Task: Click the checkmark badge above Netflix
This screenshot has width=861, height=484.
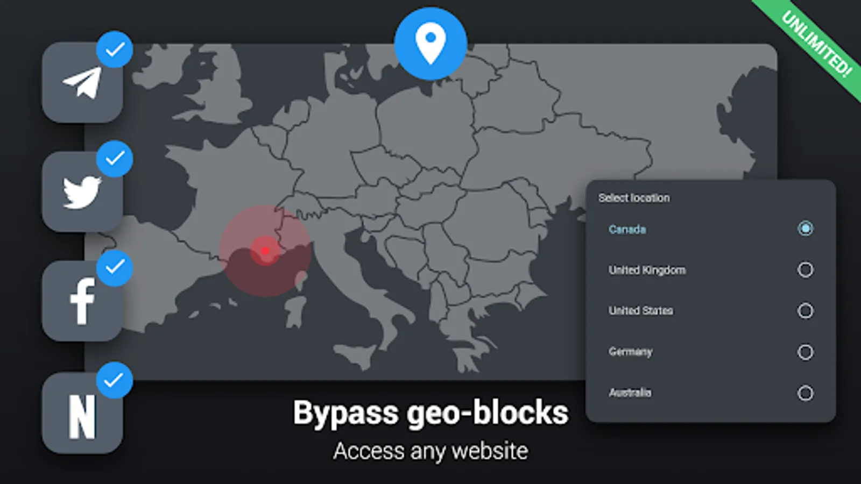Action: [x=115, y=380]
